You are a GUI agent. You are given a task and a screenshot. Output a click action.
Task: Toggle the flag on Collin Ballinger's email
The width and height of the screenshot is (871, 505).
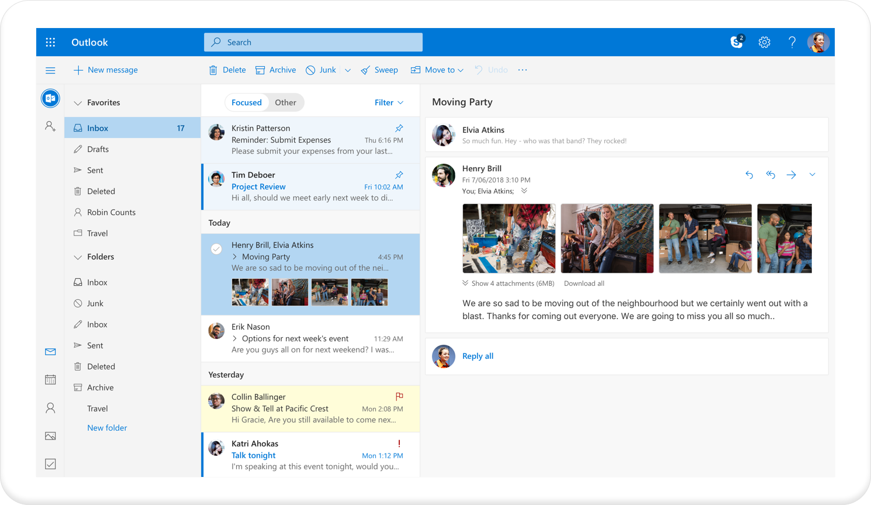click(x=399, y=396)
